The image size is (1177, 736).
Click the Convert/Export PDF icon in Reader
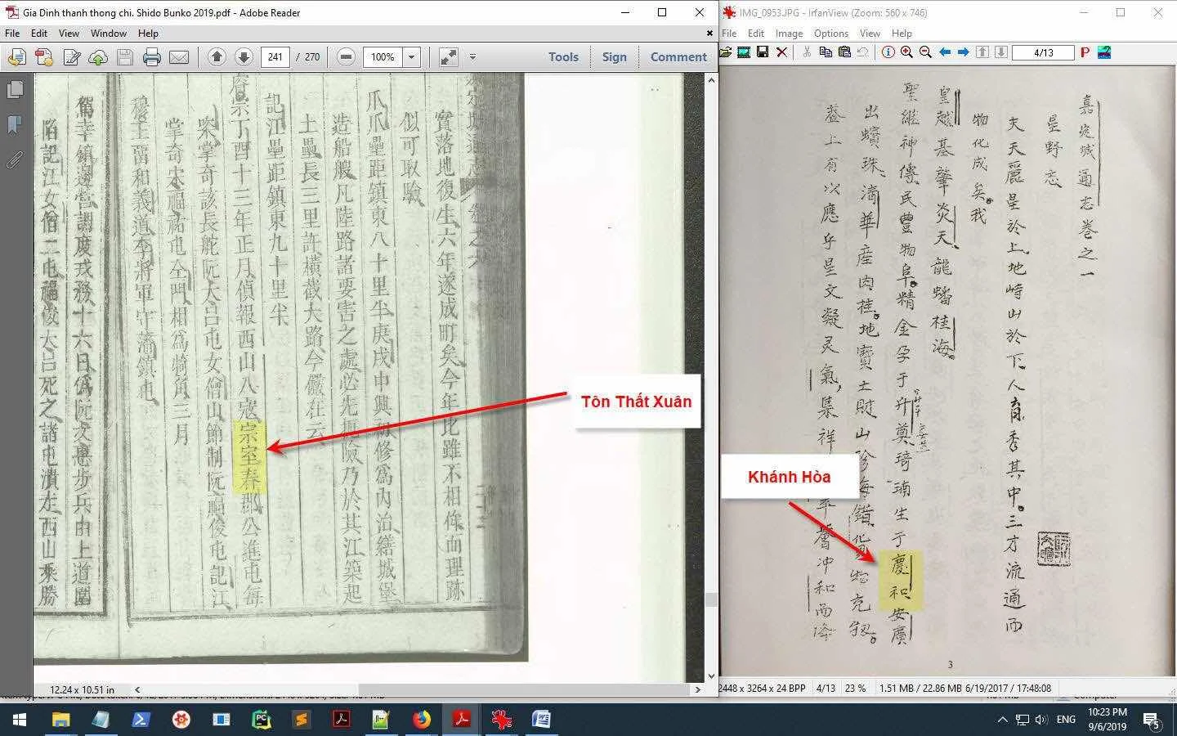(43, 57)
